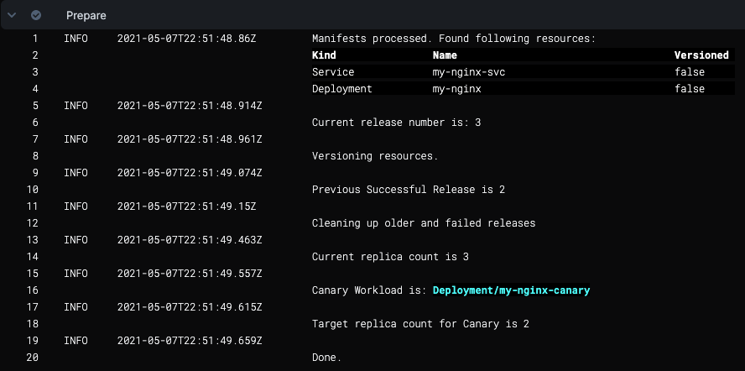Select the my-nginx deployment name cell
This screenshot has height=371, width=745.
(x=456, y=89)
